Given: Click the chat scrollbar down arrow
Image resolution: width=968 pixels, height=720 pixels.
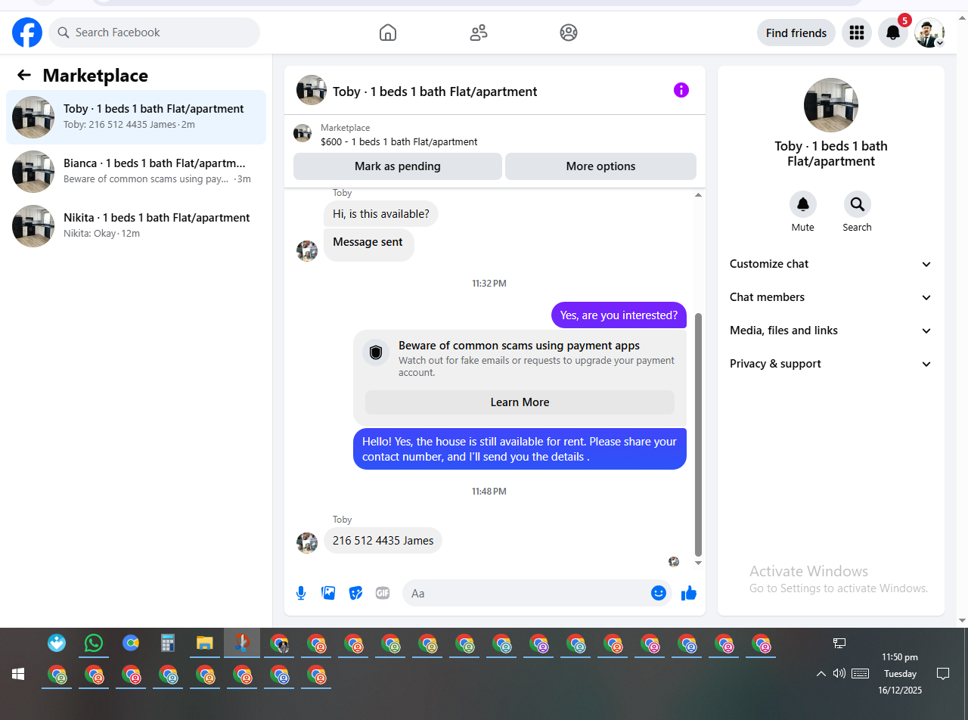Looking at the screenshot, I should 698,563.
